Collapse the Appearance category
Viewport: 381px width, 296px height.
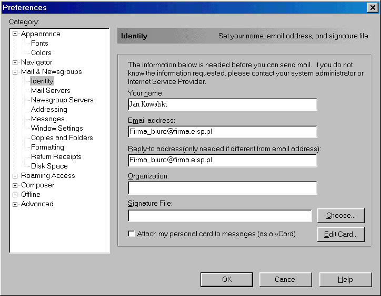15,34
